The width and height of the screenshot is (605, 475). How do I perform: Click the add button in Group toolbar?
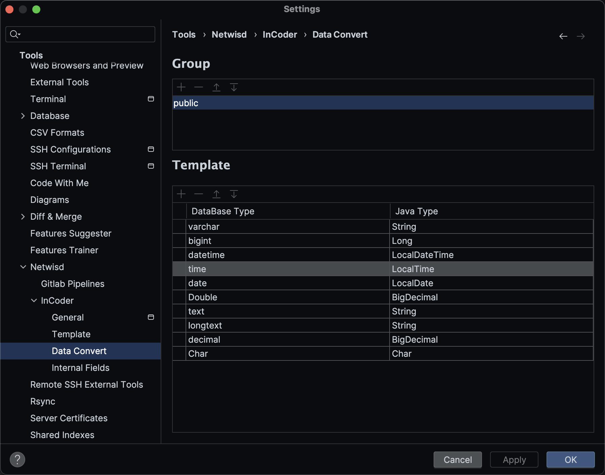(x=181, y=87)
